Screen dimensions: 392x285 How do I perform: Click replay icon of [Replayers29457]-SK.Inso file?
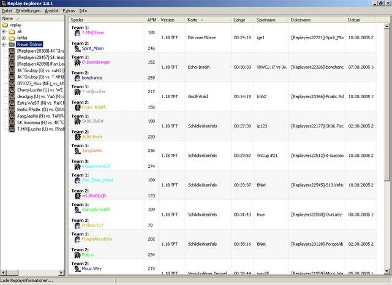(x=12, y=58)
